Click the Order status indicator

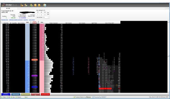click(4, 97)
